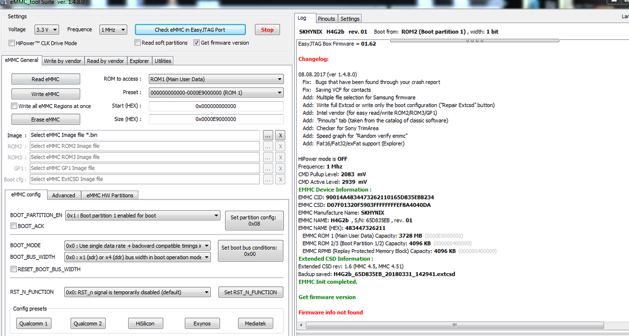Click the red Stop button
Image resolution: width=629 pixels, height=336 pixels.
pos(267,29)
